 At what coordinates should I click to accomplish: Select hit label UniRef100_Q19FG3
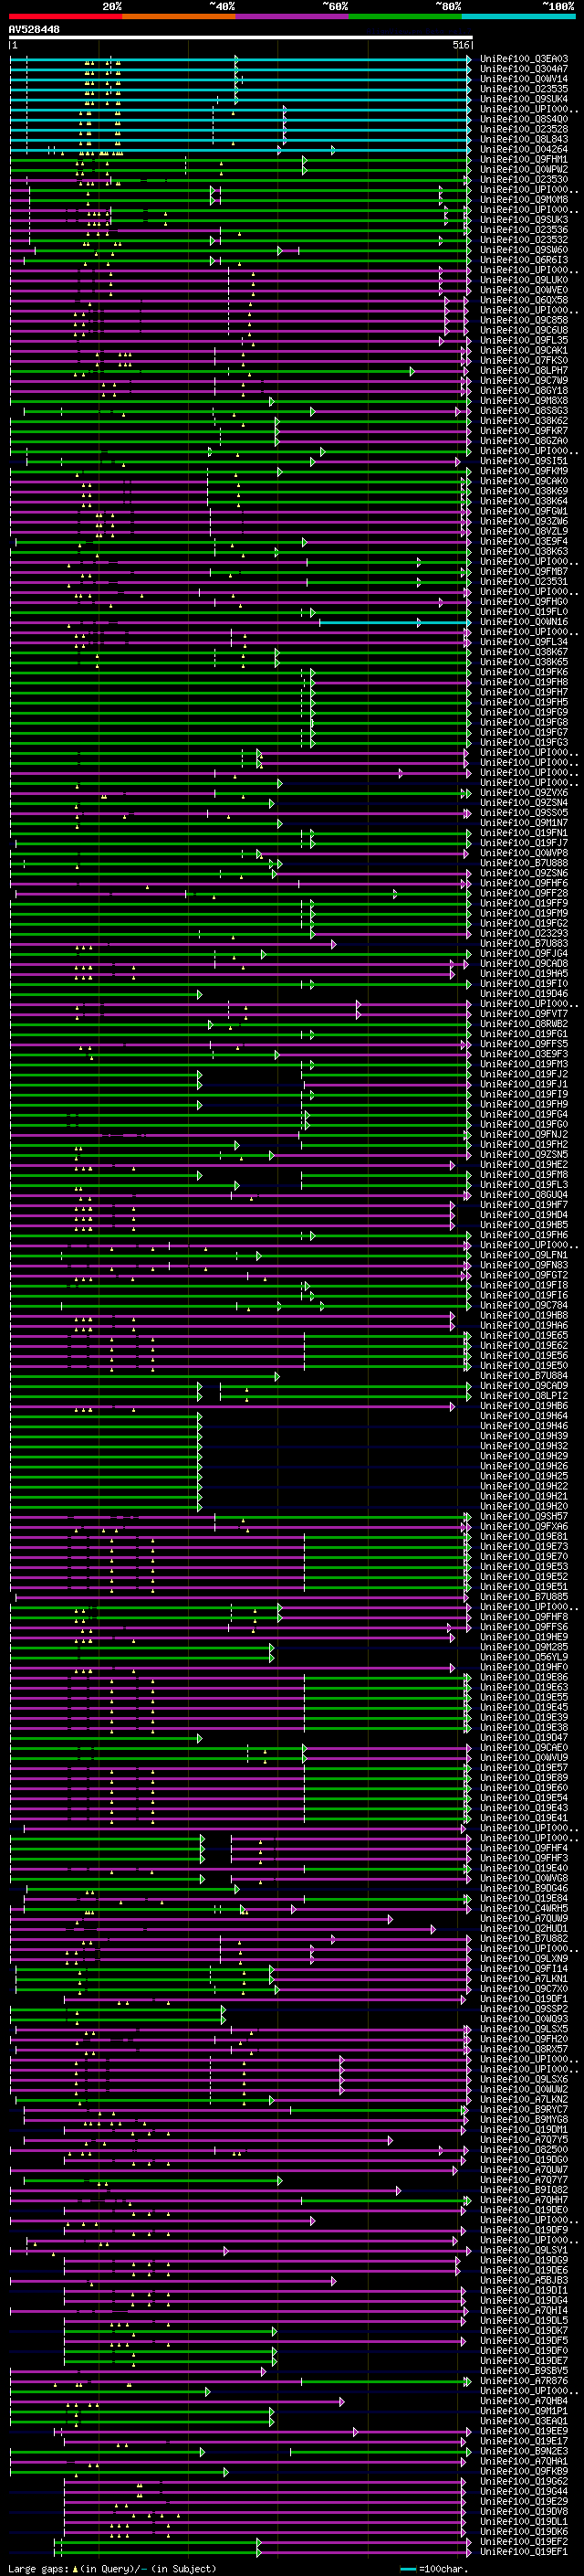pyautogui.click(x=524, y=742)
